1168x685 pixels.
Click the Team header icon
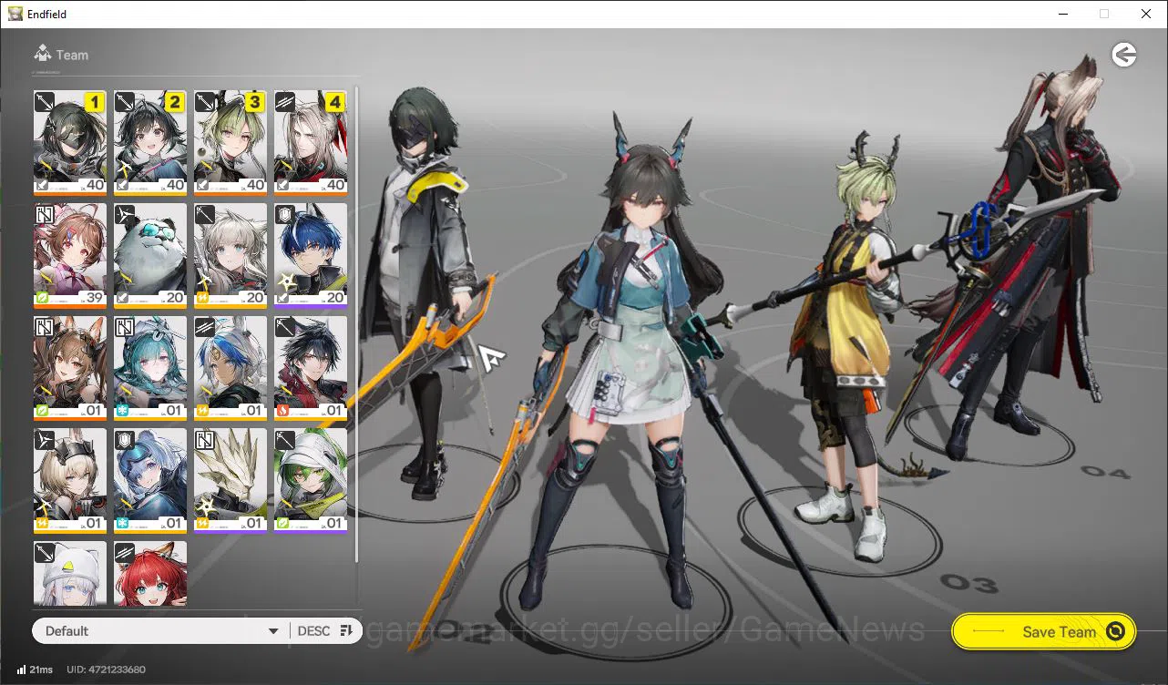coord(42,54)
